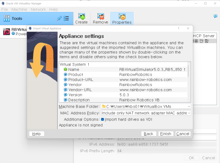220x163 pixels.
Task: Click the Vendor-URL value www.rainbow-robotics.com
Action: (x=146, y=90)
